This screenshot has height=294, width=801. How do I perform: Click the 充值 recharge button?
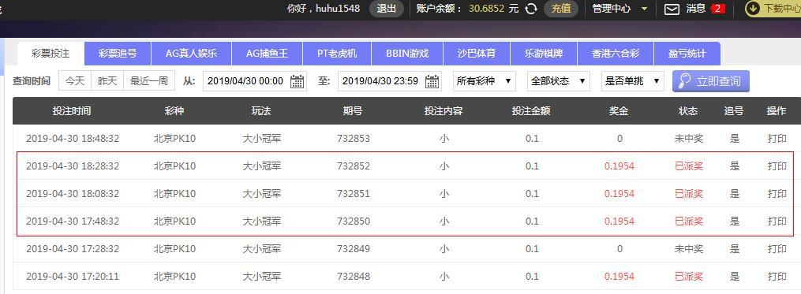click(561, 9)
